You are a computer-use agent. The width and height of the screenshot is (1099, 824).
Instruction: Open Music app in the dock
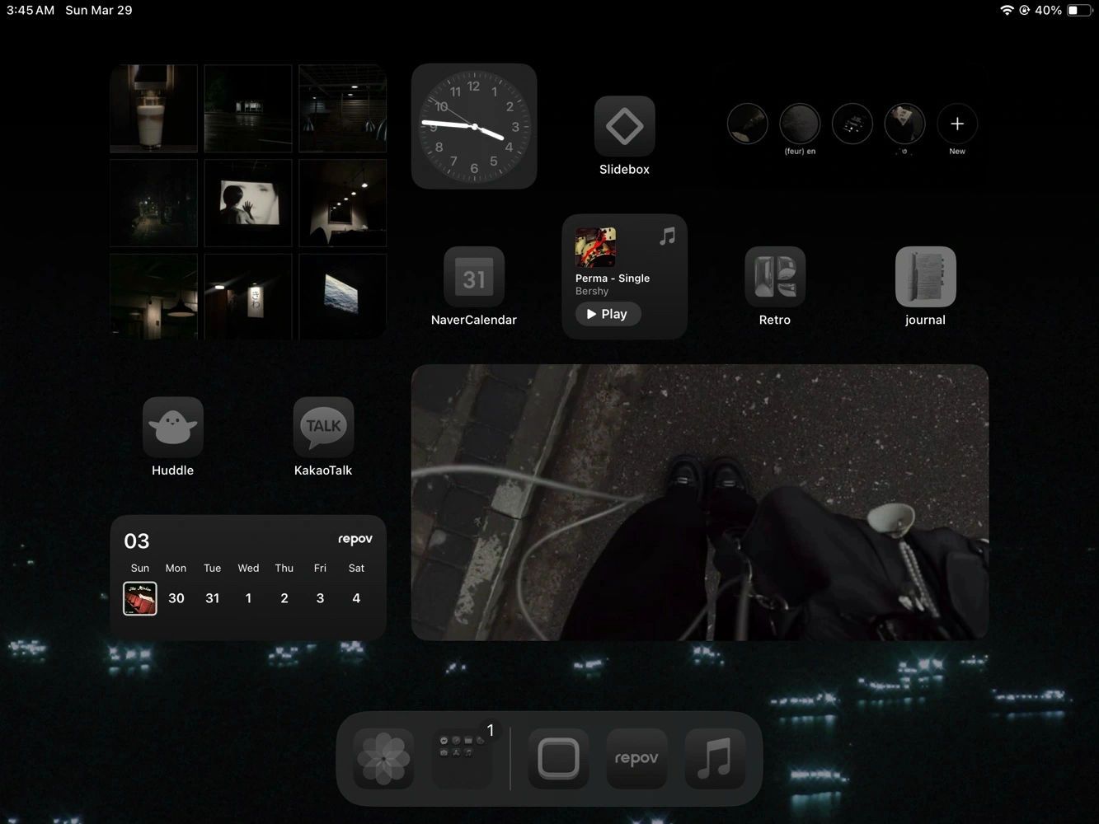[x=715, y=758]
